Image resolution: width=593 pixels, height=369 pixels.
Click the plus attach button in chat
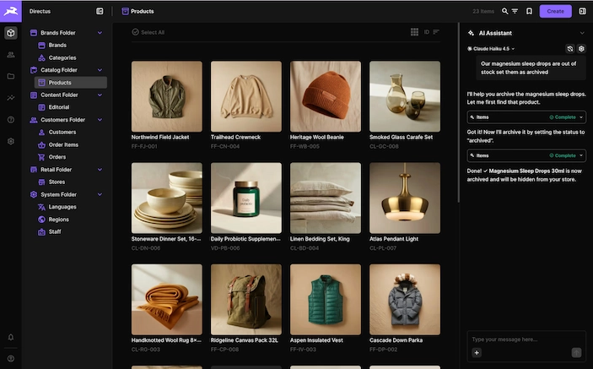(x=477, y=353)
